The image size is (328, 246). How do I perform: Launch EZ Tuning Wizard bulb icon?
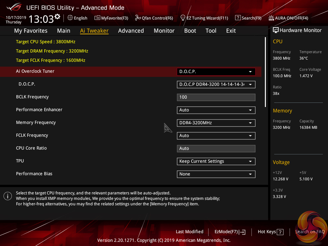tap(183, 18)
